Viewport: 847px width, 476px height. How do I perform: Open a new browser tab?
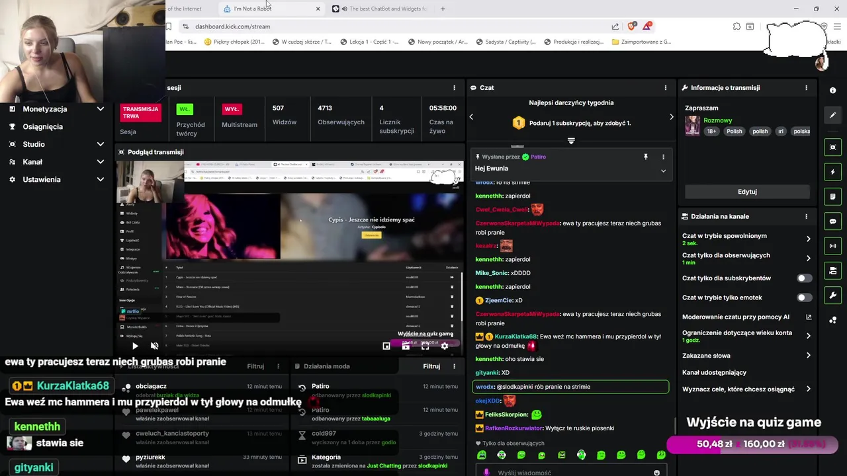[443, 9]
